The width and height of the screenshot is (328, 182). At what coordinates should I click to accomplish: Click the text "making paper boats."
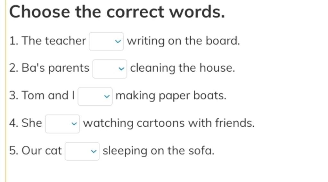click(171, 96)
